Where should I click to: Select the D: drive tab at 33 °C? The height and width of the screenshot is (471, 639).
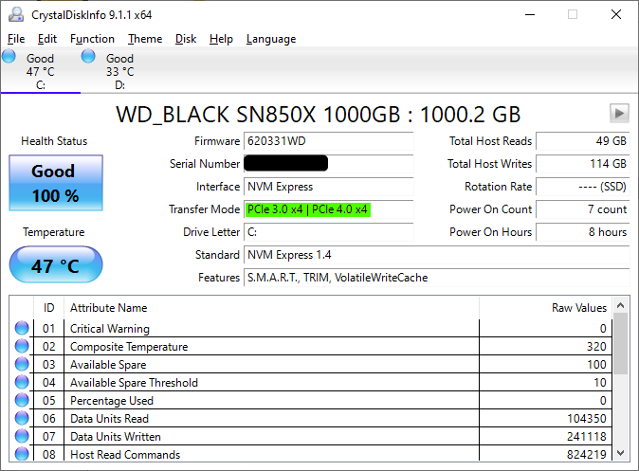(x=119, y=71)
